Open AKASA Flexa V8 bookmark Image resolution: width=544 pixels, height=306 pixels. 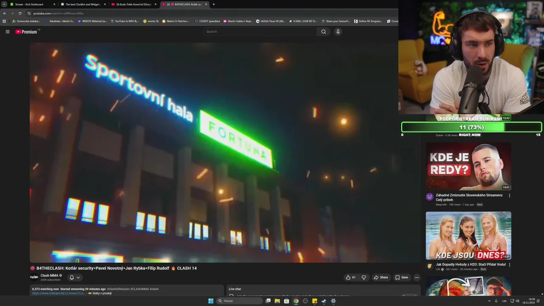(x=270, y=21)
